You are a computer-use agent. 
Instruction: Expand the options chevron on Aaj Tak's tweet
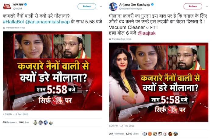(101, 6)
